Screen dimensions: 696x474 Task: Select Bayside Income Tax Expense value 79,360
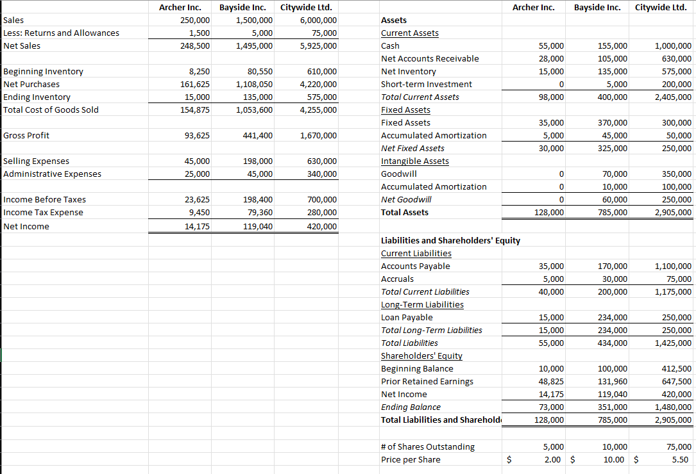click(x=260, y=213)
